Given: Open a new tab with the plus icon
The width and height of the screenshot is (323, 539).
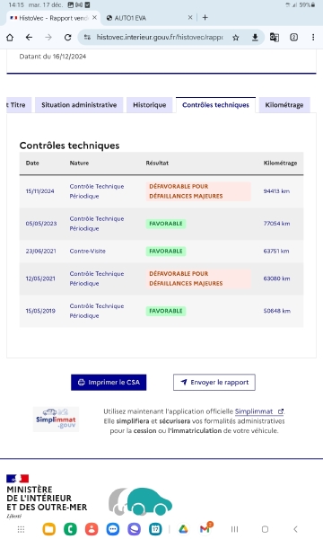Looking at the screenshot, I should coord(205,18).
